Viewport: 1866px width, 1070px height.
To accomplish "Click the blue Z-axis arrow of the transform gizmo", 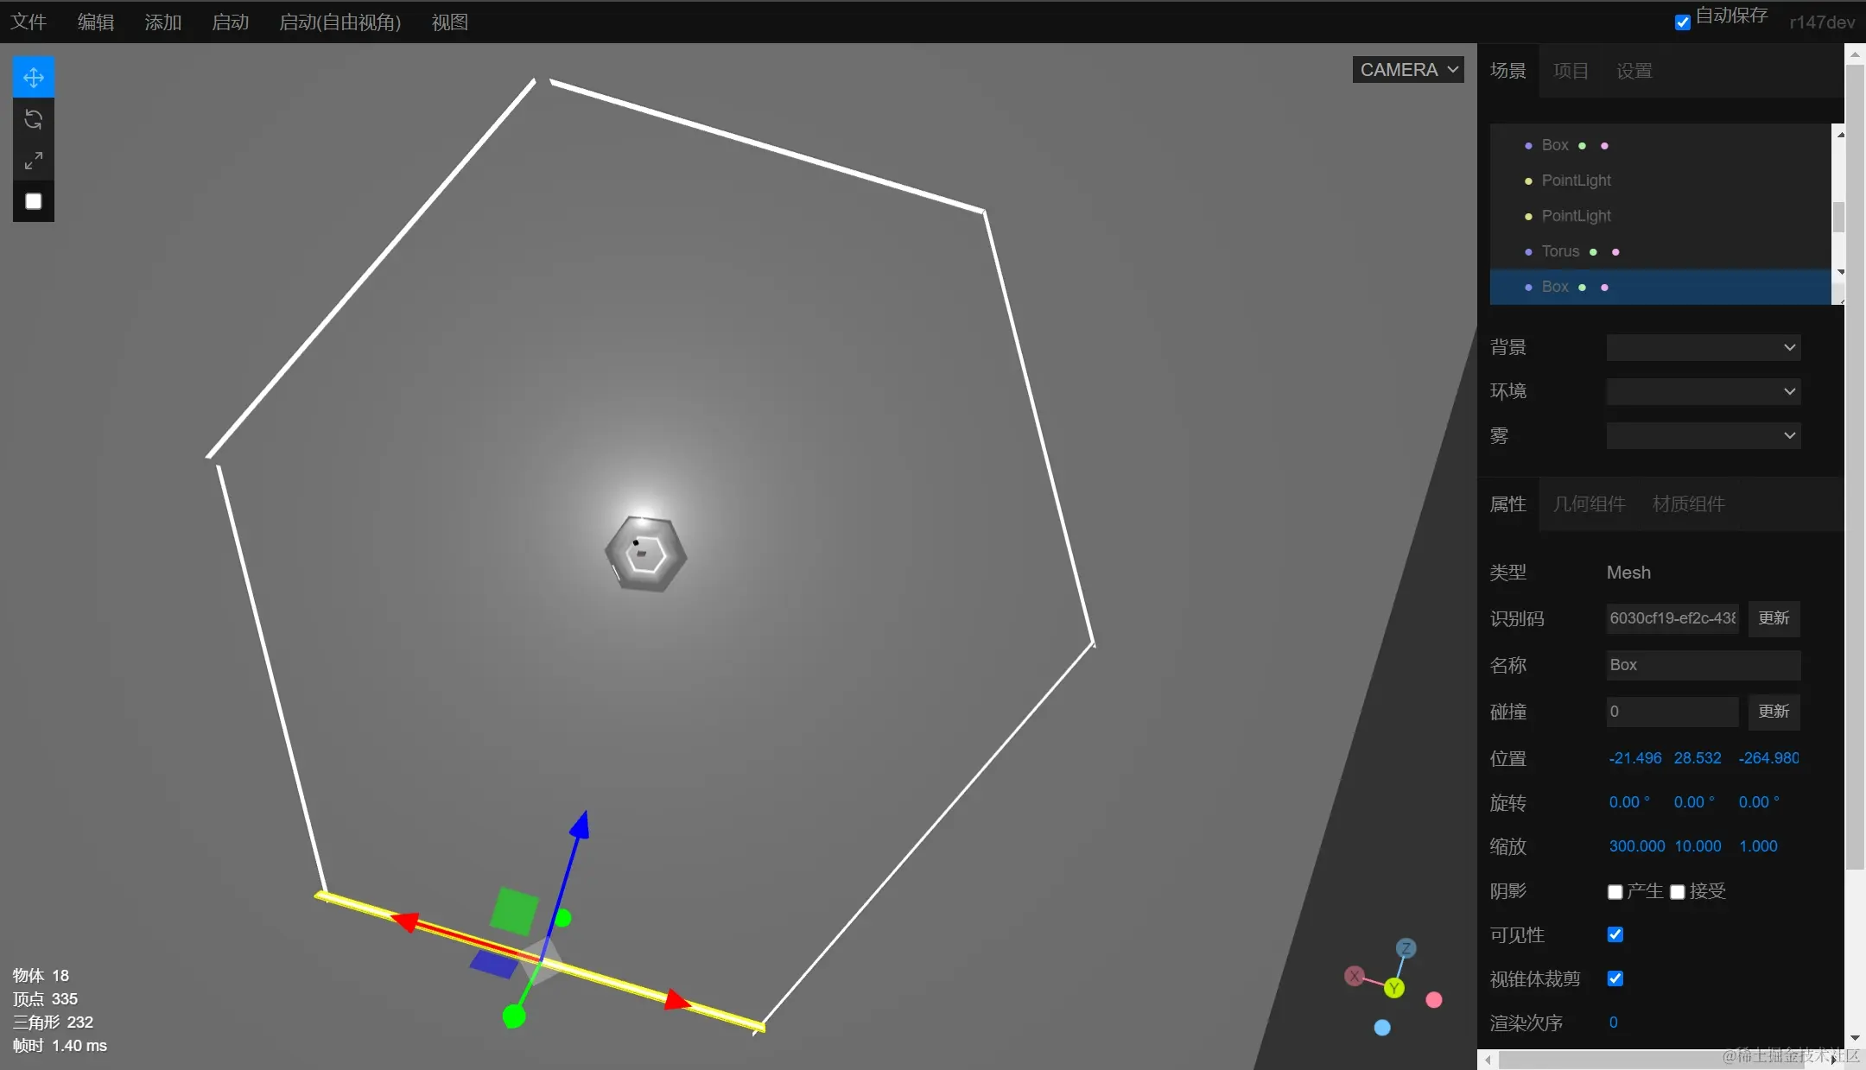I will point(580,826).
